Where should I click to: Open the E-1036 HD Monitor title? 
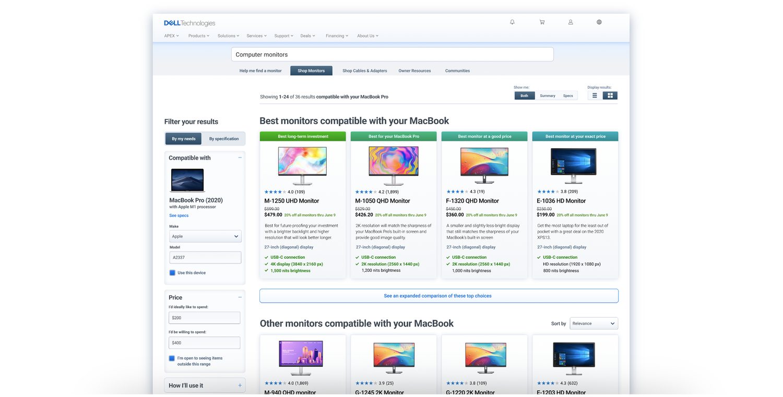pos(561,201)
